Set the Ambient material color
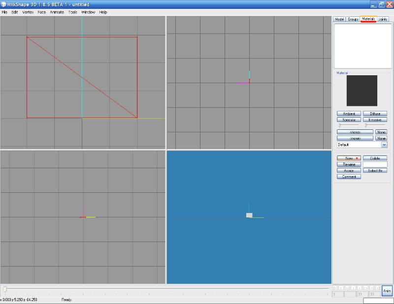394x304 pixels. point(349,114)
